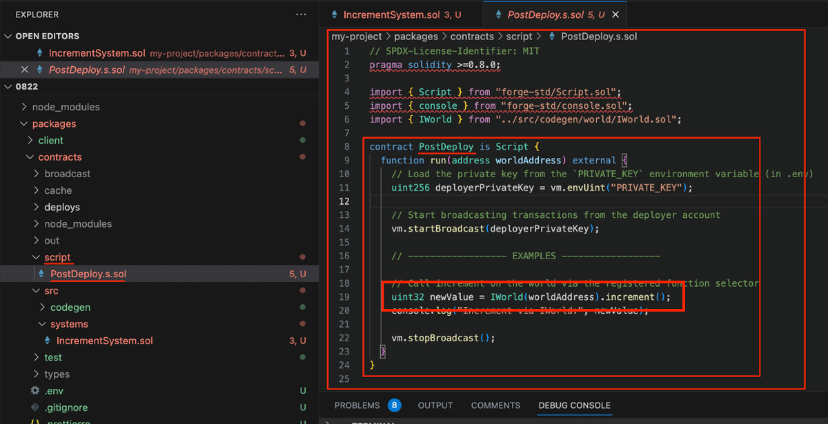Open the PROBLEMS panel tab
The image size is (828, 424).
(x=357, y=405)
